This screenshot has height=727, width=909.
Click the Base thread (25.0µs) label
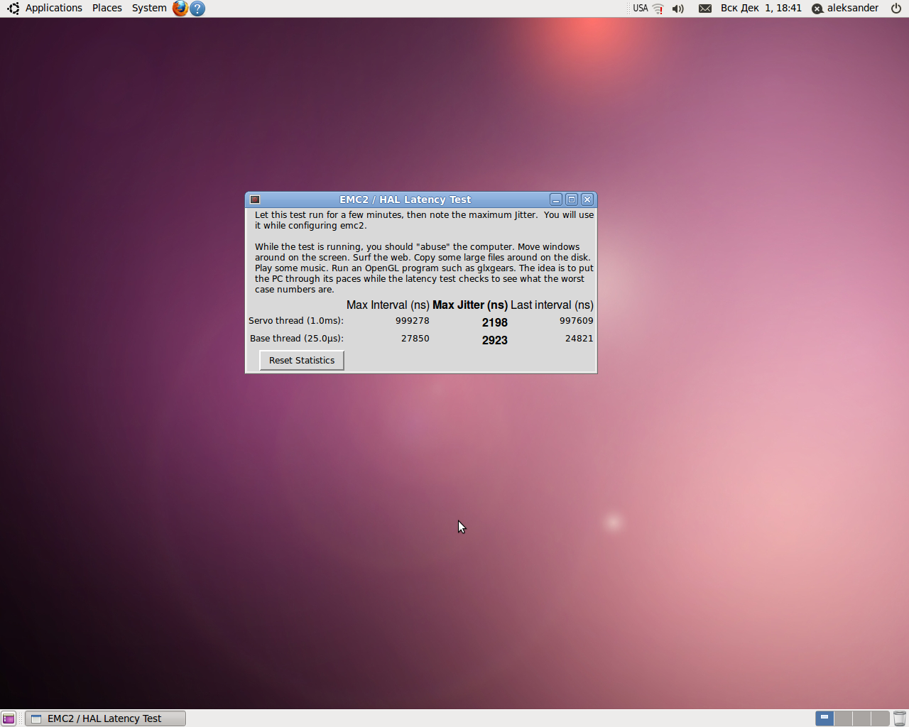click(x=297, y=339)
